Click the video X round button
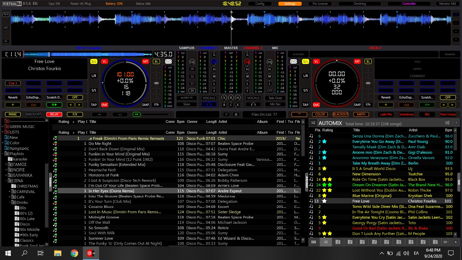 [x=238, y=105]
